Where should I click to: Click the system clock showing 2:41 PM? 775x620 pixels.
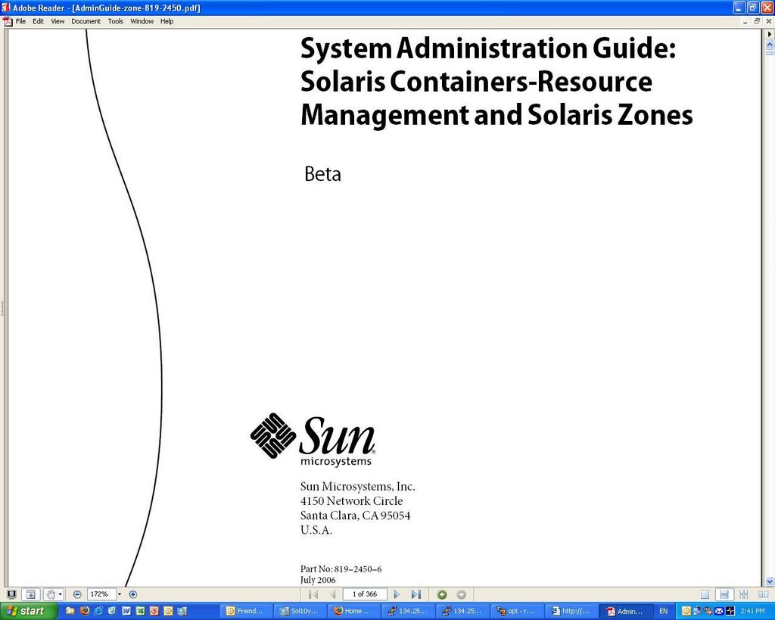(752, 611)
